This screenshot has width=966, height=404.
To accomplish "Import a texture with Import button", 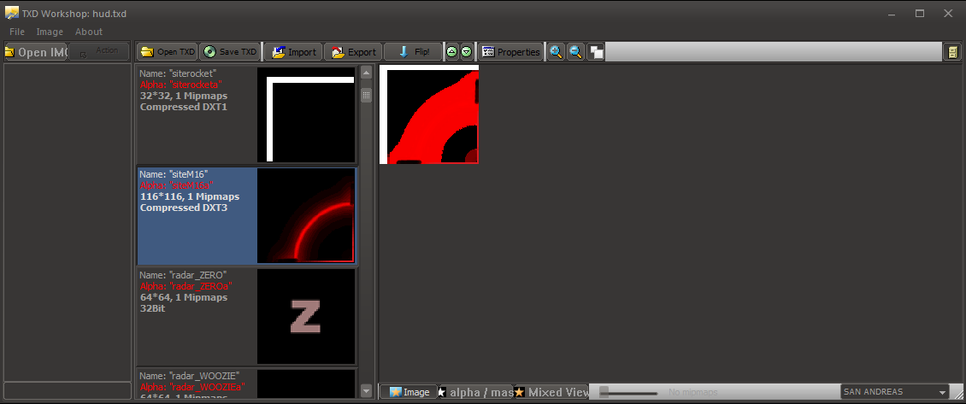I will pos(294,52).
